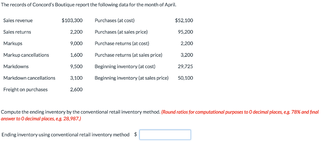The height and width of the screenshot is (150, 326).
Task: Click the Markdown cancellations label
Action: point(29,78)
